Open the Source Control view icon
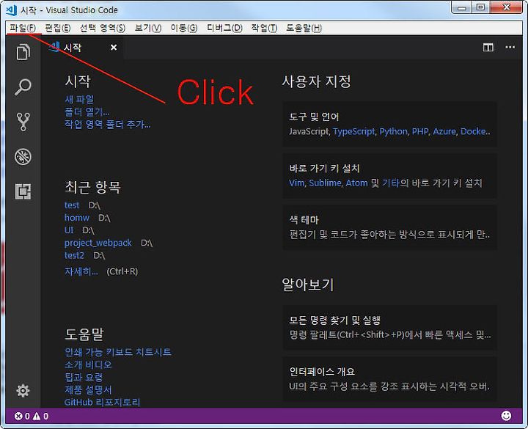Viewport: 528px width, 429px height. pos(23,122)
